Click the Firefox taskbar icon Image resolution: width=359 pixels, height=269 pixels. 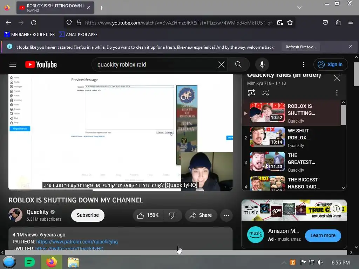point(52,262)
